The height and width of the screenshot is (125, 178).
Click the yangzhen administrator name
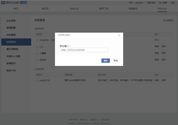click(x=44, y=40)
